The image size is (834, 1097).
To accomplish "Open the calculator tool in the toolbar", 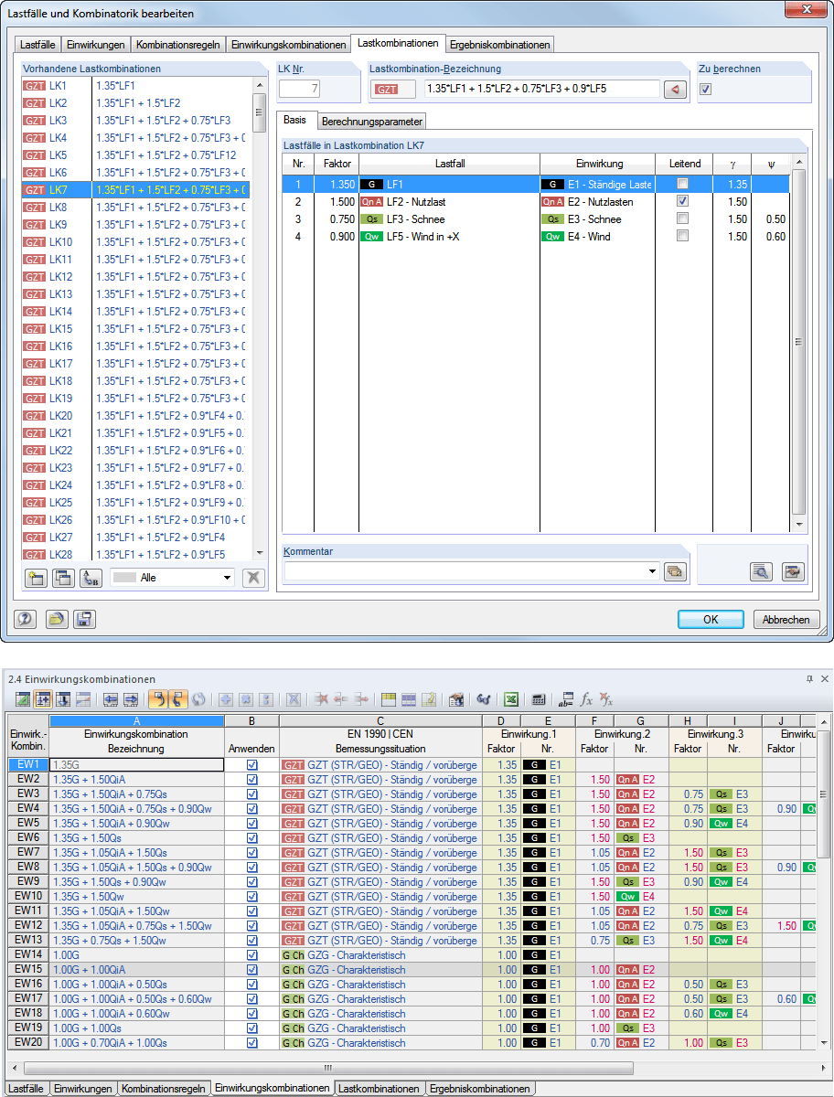I will (x=538, y=699).
